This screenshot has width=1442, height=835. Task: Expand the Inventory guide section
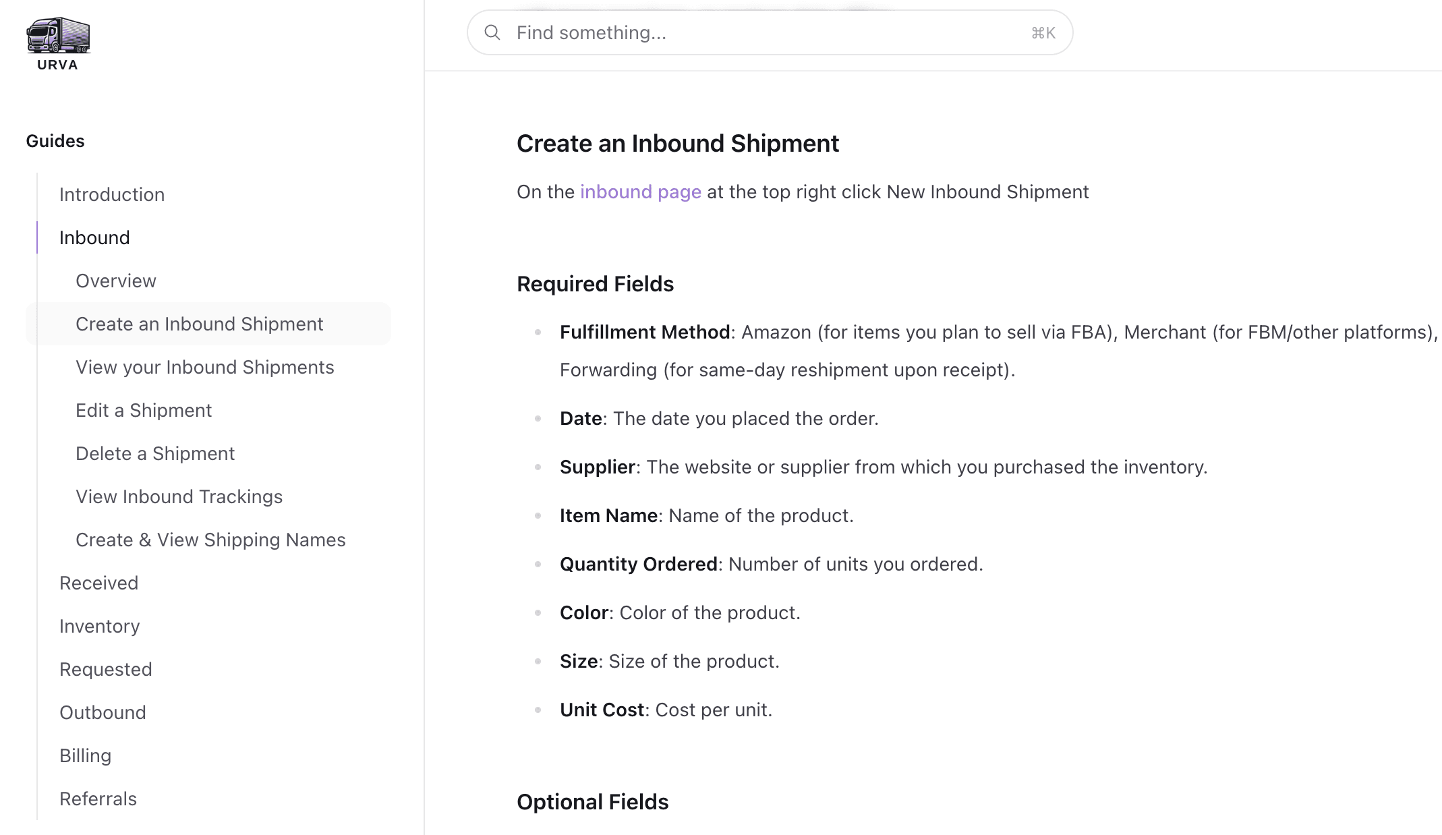[x=100, y=626]
